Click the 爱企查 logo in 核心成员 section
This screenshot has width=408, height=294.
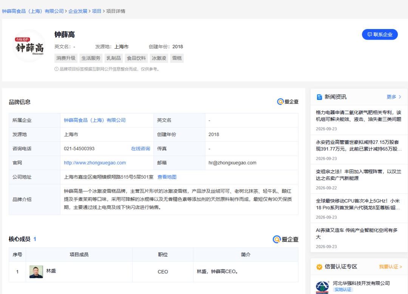286,239
